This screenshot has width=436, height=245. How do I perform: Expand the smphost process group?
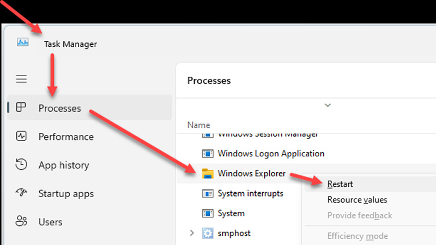click(x=192, y=233)
